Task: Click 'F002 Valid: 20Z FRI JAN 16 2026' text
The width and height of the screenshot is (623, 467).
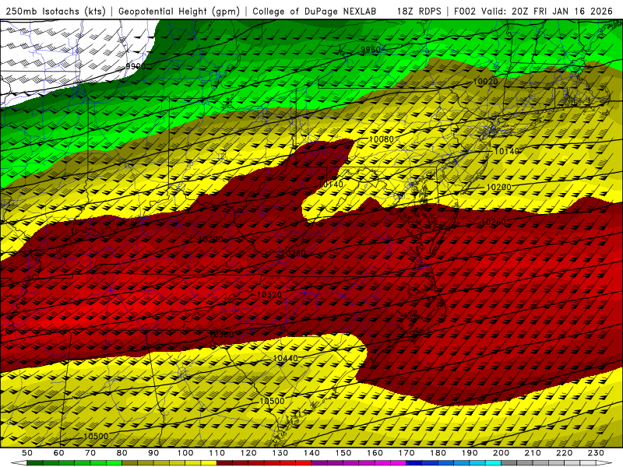Action: [x=533, y=12]
